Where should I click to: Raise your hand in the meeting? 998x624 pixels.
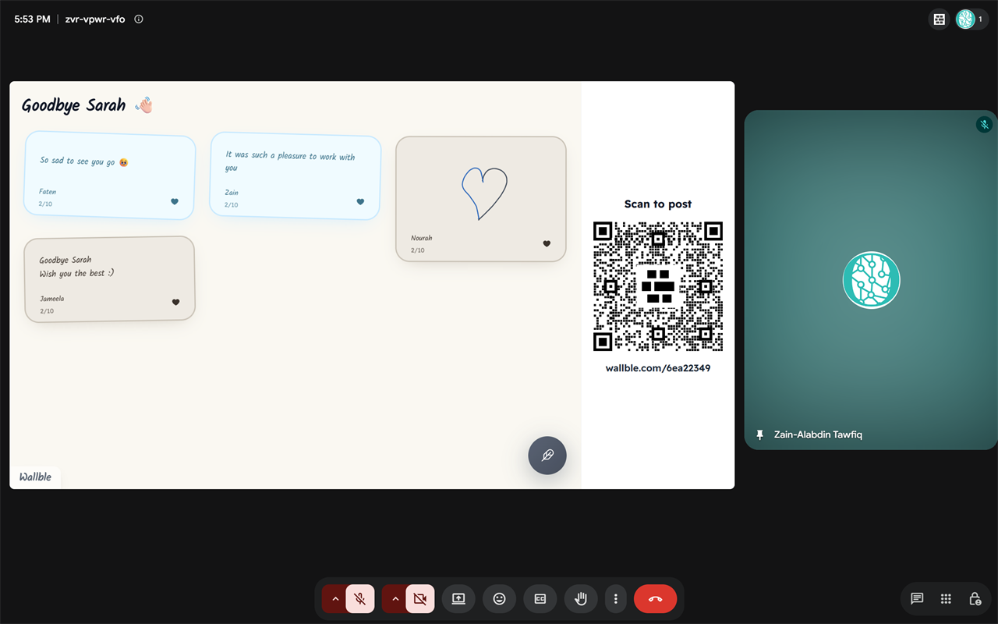(x=581, y=599)
